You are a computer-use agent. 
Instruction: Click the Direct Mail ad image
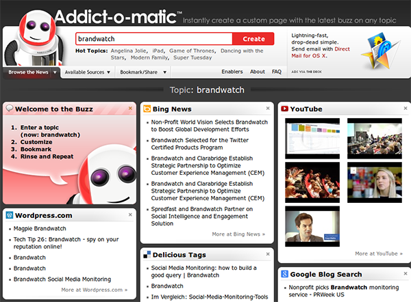379,46
